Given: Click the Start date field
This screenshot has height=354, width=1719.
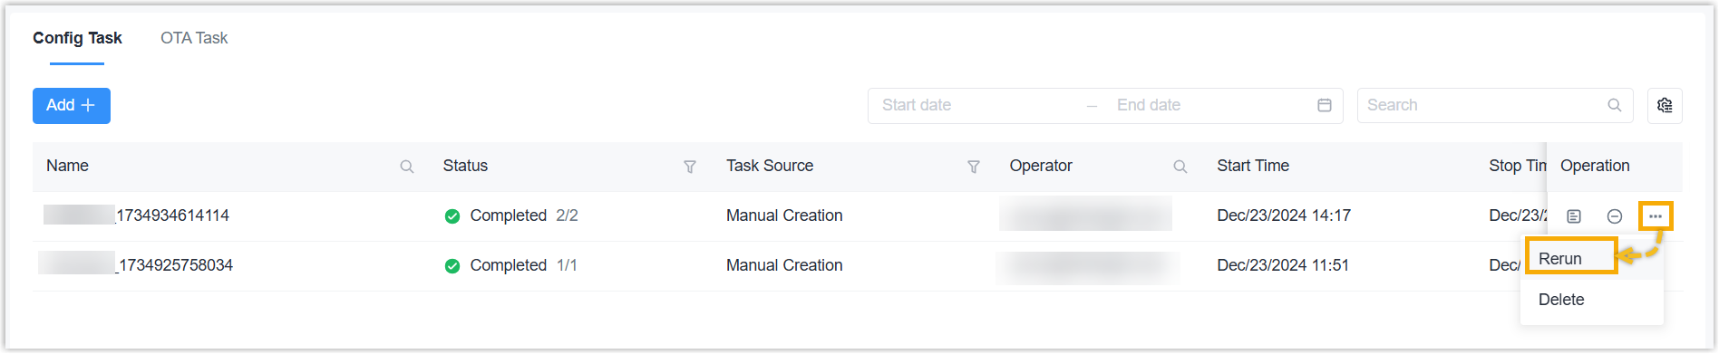Looking at the screenshot, I should click(979, 106).
